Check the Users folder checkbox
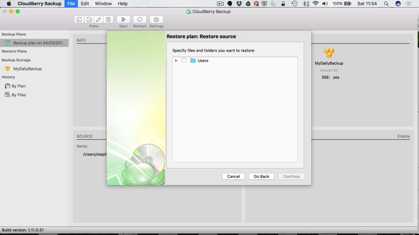Screen dimensions: 419x235 coord(184,60)
